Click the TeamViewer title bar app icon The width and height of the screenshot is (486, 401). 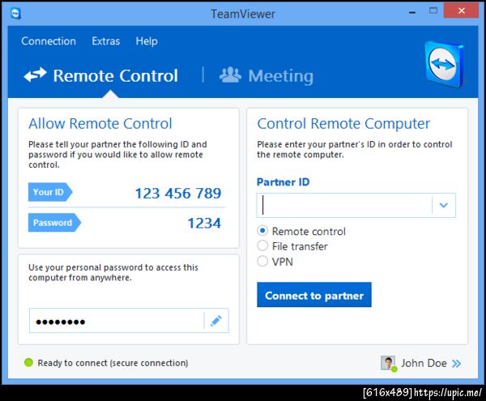click(15, 13)
